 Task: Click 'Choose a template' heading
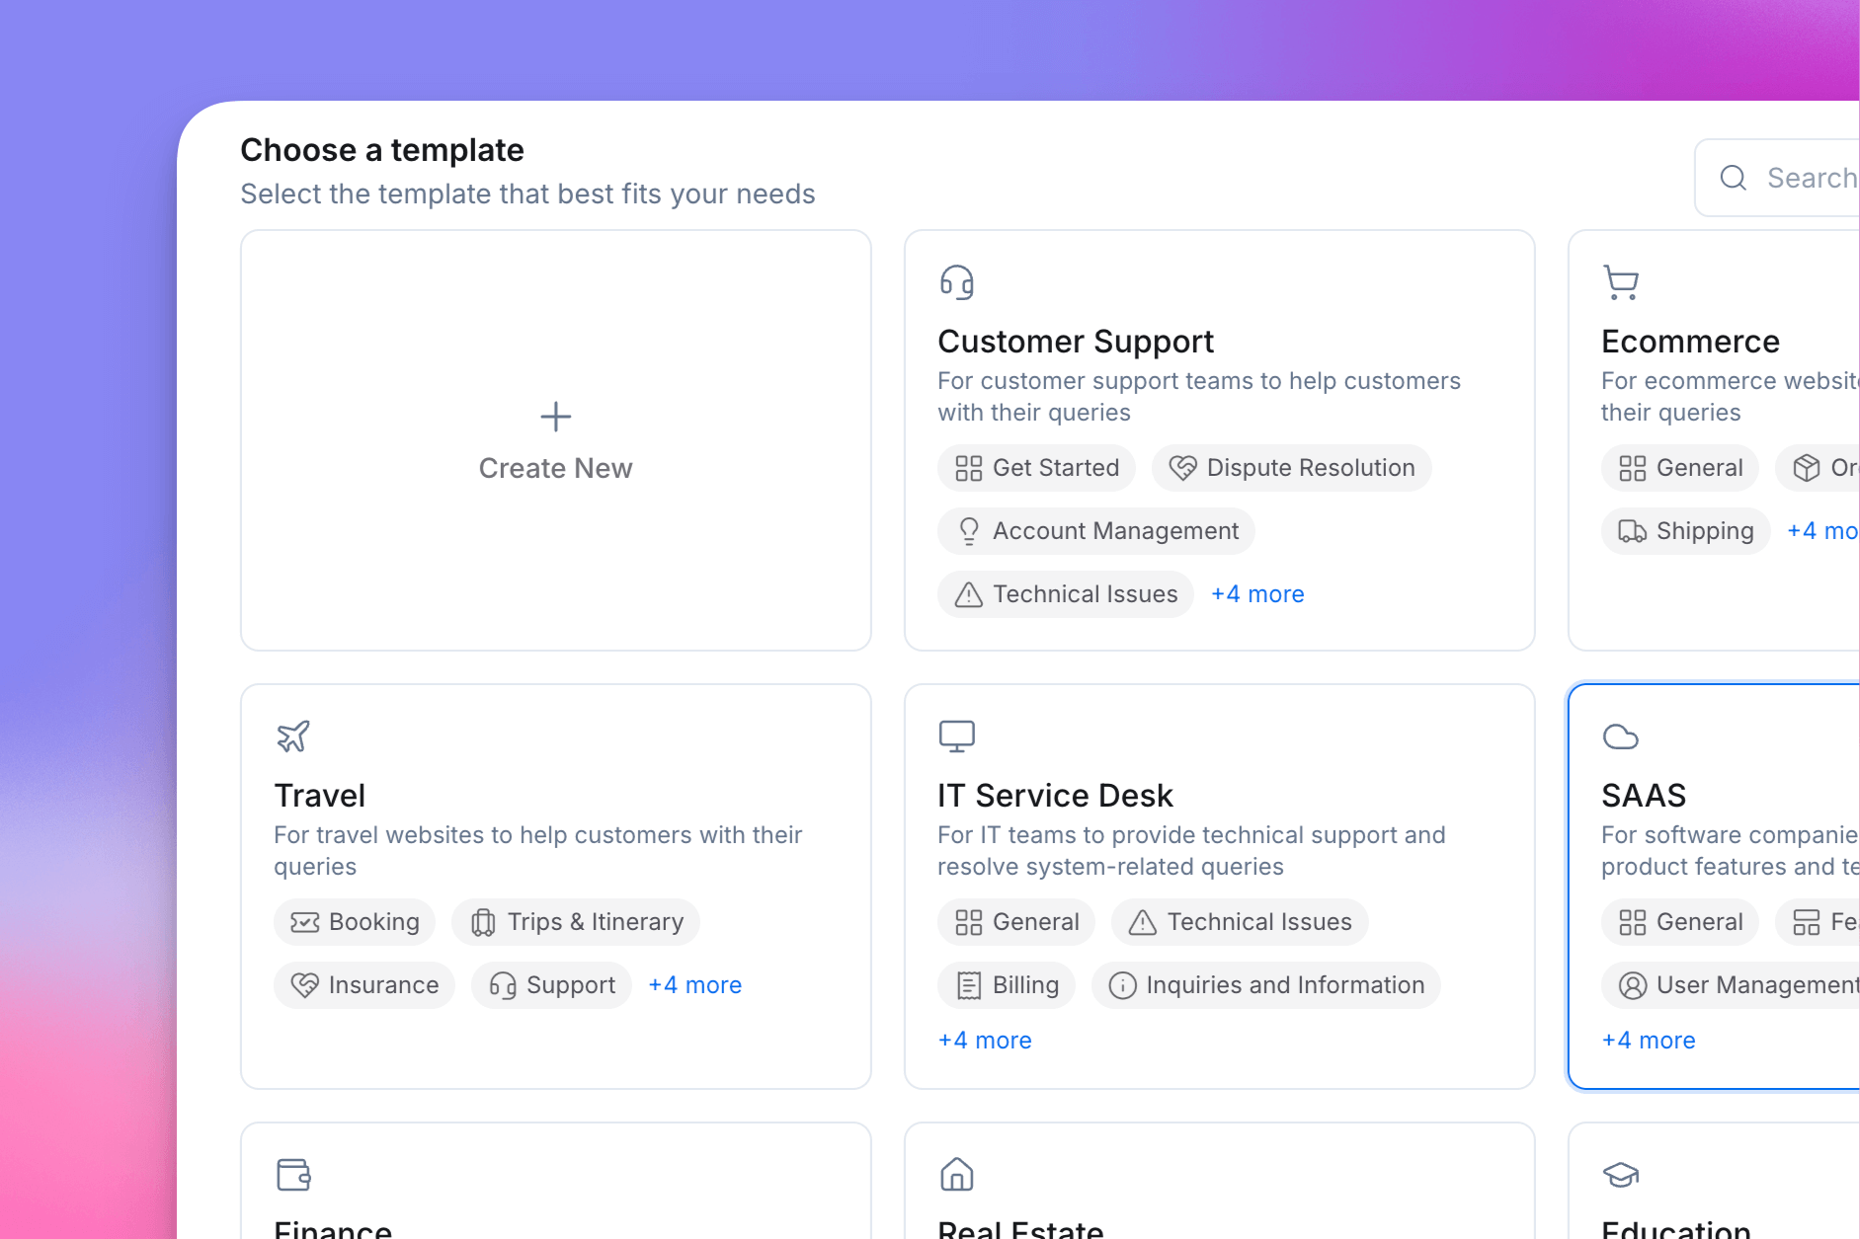tap(382, 150)
